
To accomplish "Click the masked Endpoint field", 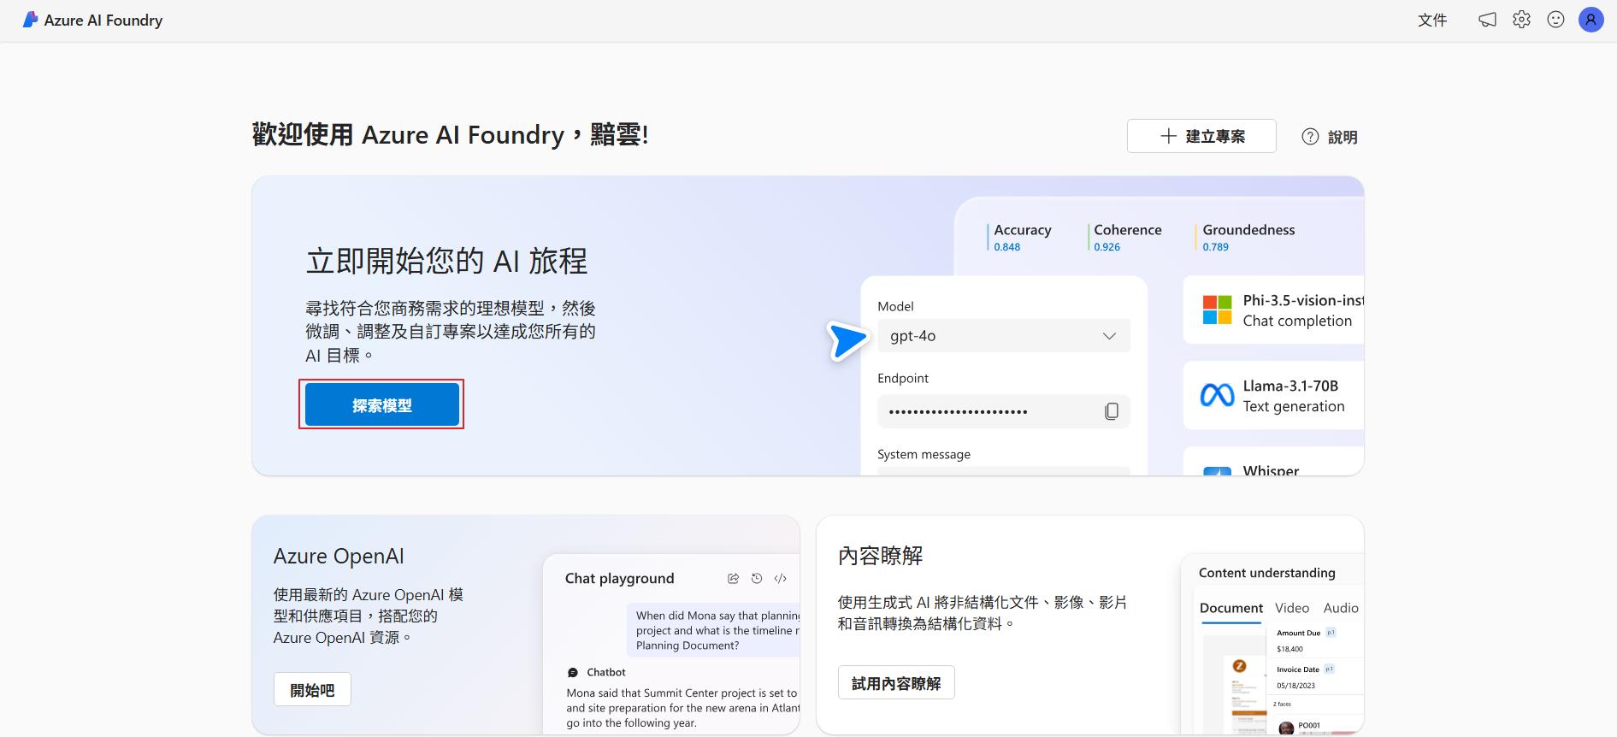I will [983, 412].
